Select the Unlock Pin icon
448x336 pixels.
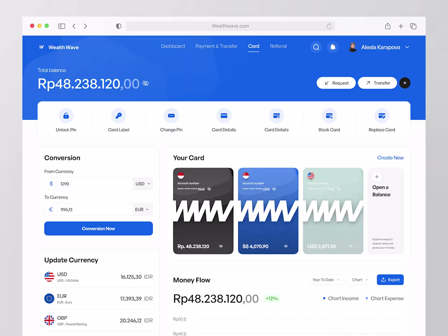tap(66, 116)
